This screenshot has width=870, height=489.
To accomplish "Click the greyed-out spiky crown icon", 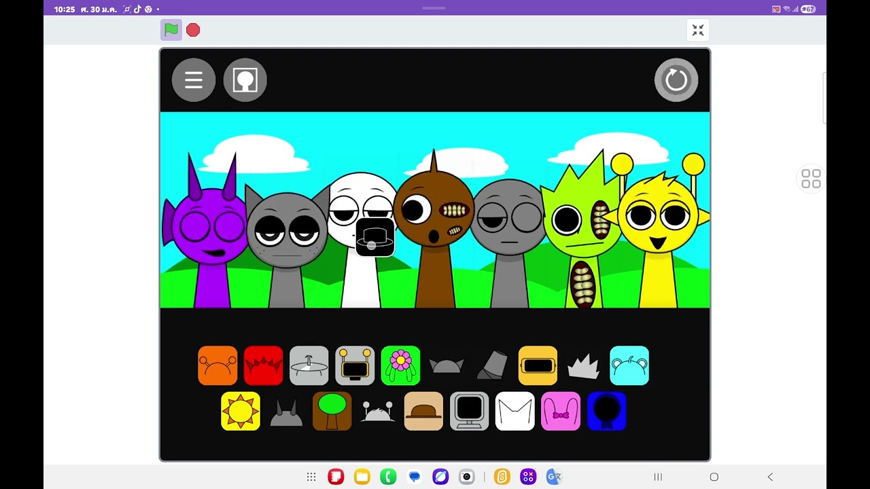I will pos(583,367).
